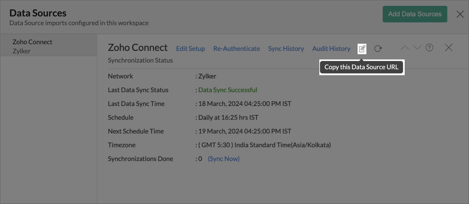Click the India Standard Time timezone value
469x204 pixels.
[x=265, y=145]
